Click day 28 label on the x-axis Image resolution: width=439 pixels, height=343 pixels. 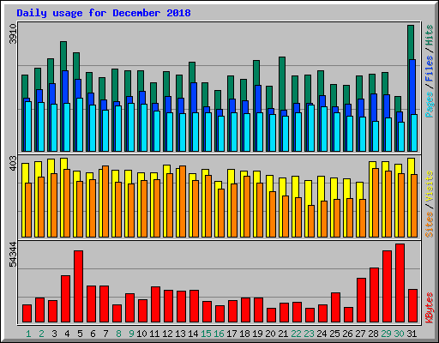click(373, 334)
